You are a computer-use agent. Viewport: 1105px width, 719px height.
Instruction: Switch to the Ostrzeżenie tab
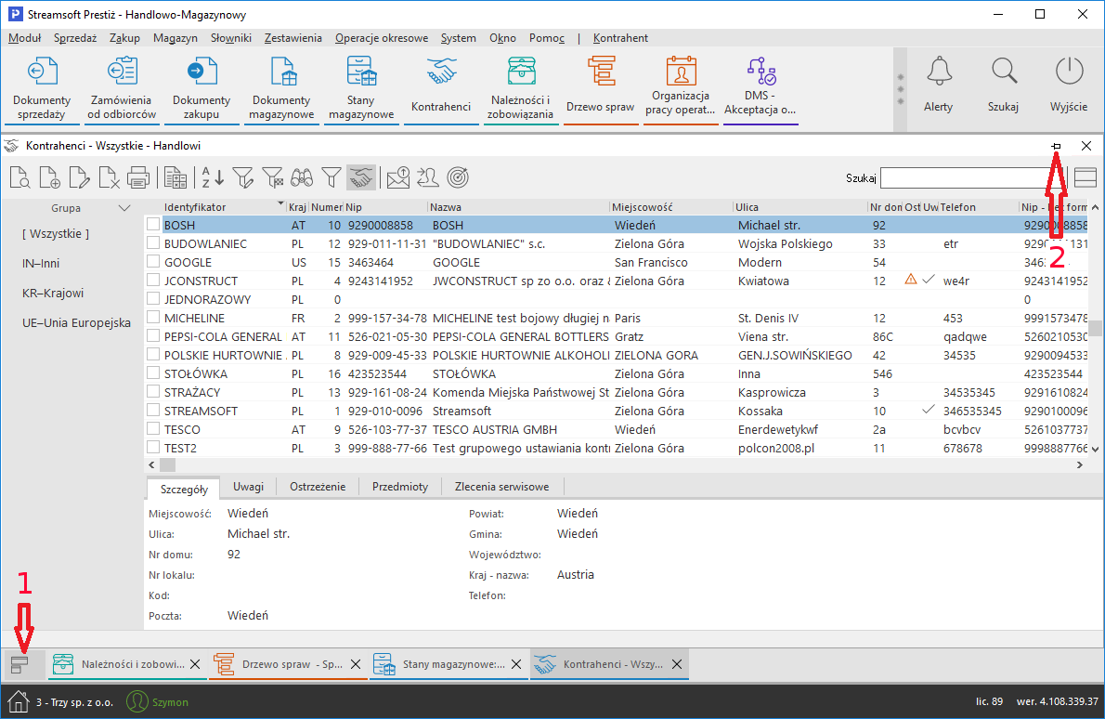318,487
